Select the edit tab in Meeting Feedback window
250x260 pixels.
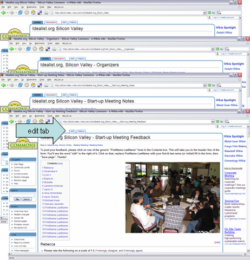[73, 131]
